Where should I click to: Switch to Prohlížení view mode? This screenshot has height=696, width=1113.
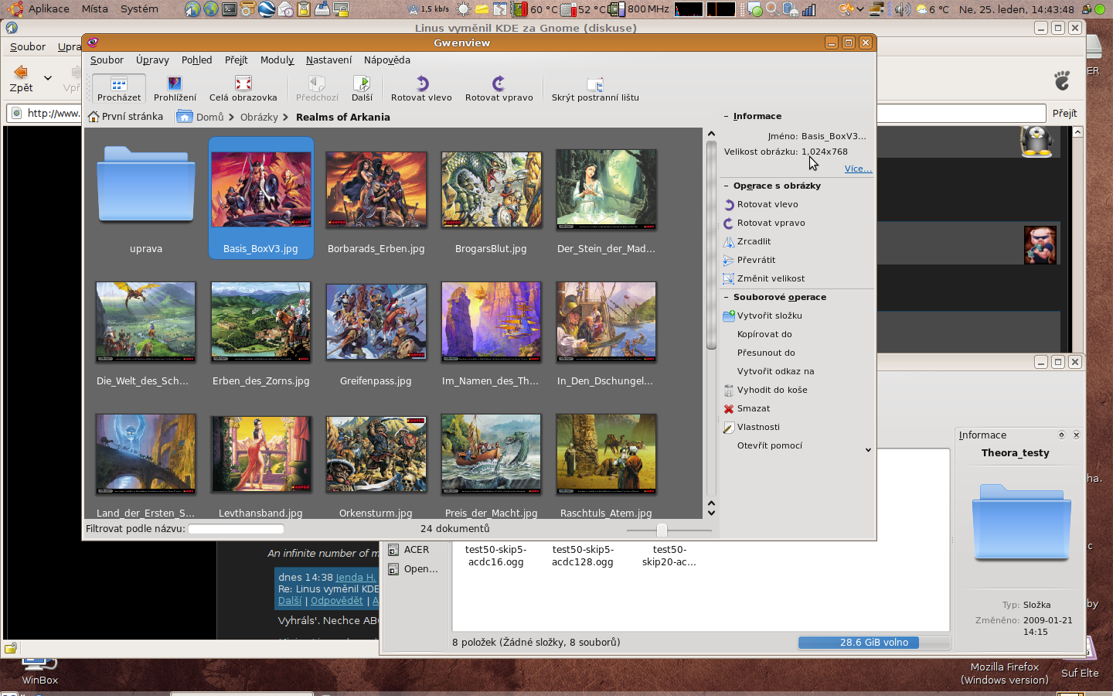175,88
